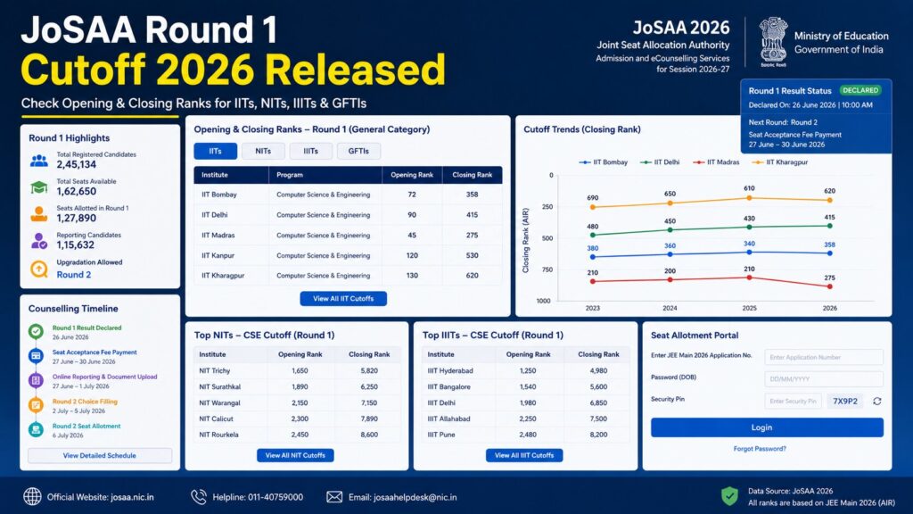
Task: Focus the Enter Security Pin field
Action: pyautogui.click(x=793, y=401)
